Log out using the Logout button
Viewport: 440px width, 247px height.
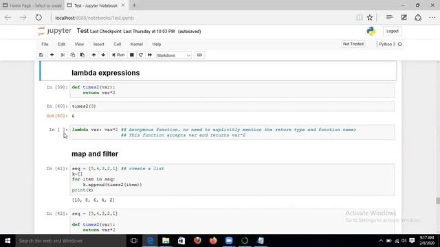click(393, 31)
